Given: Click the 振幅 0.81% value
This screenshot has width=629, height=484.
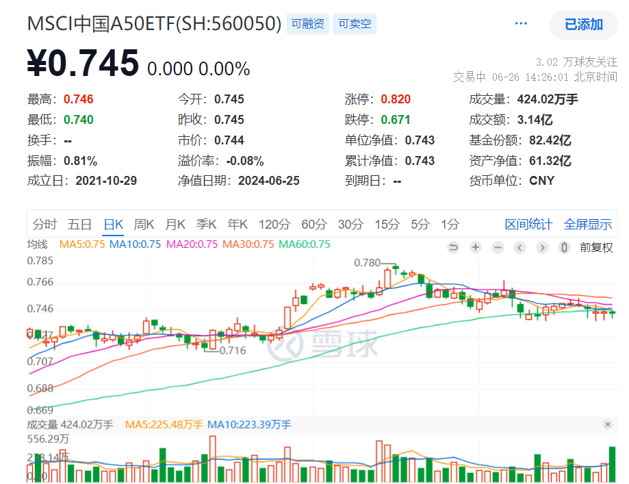Looking at the screenshot, I should coord(80,161).
